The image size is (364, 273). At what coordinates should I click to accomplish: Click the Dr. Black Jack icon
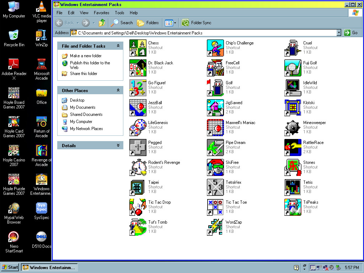[138, 68]
